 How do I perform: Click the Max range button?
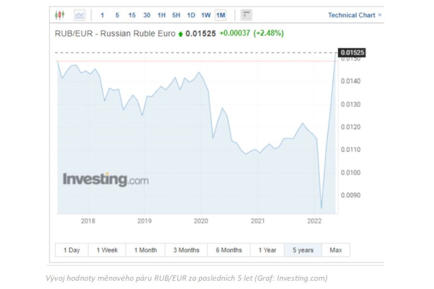tap(336, 250)
